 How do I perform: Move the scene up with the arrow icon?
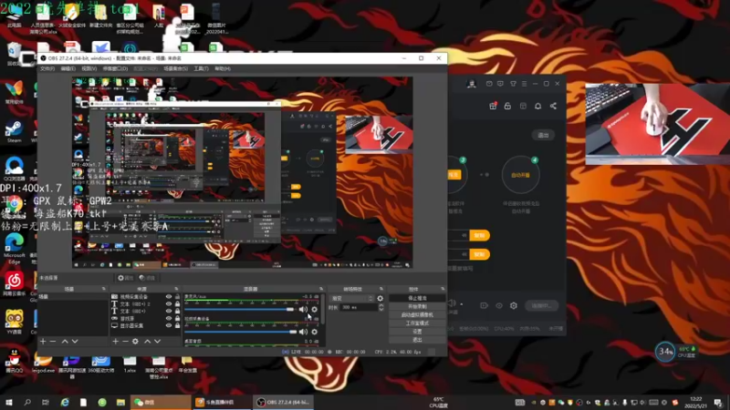click(65, 341)
